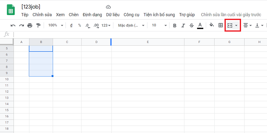
Task: Select column E header
Action: [x=148, y=42]
